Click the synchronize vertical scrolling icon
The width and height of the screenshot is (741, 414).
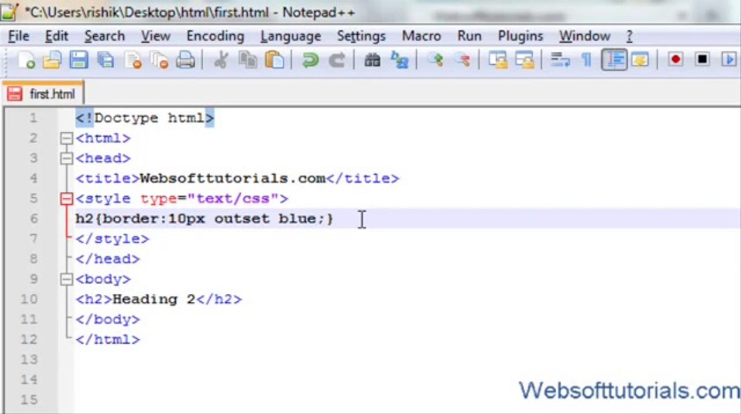(497, 60)
